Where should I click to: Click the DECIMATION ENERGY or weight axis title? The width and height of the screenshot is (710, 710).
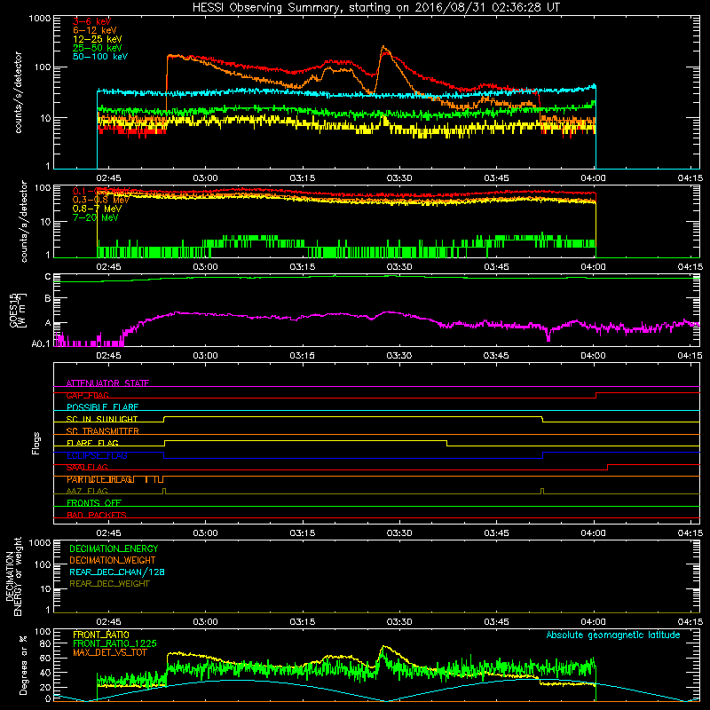(13, 576)
